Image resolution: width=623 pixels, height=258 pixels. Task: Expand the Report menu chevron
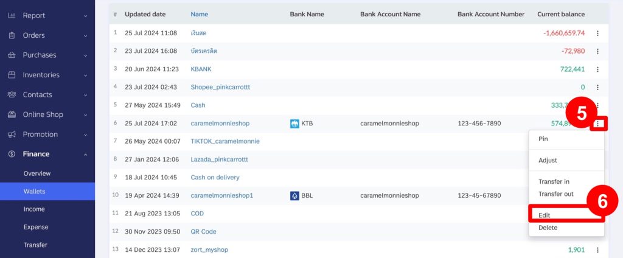[x=85, y=16]
